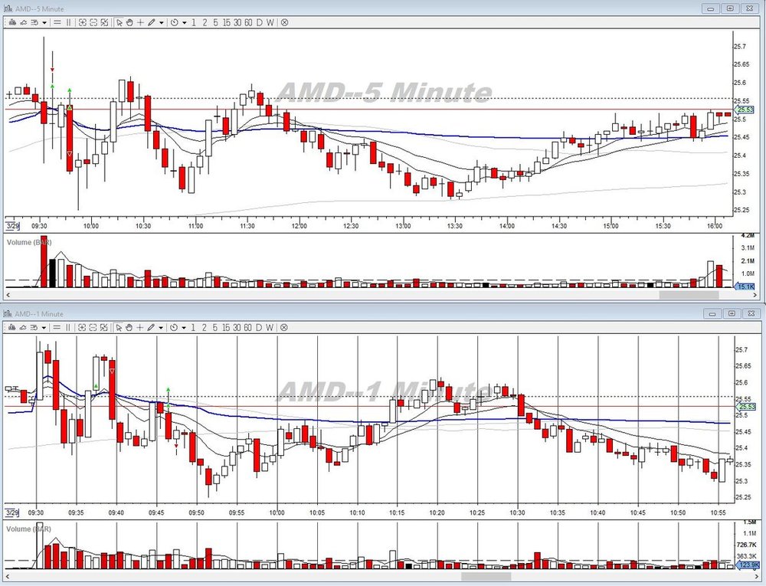Click 3/29 date label on 1 Minute chart

(12, 512)
